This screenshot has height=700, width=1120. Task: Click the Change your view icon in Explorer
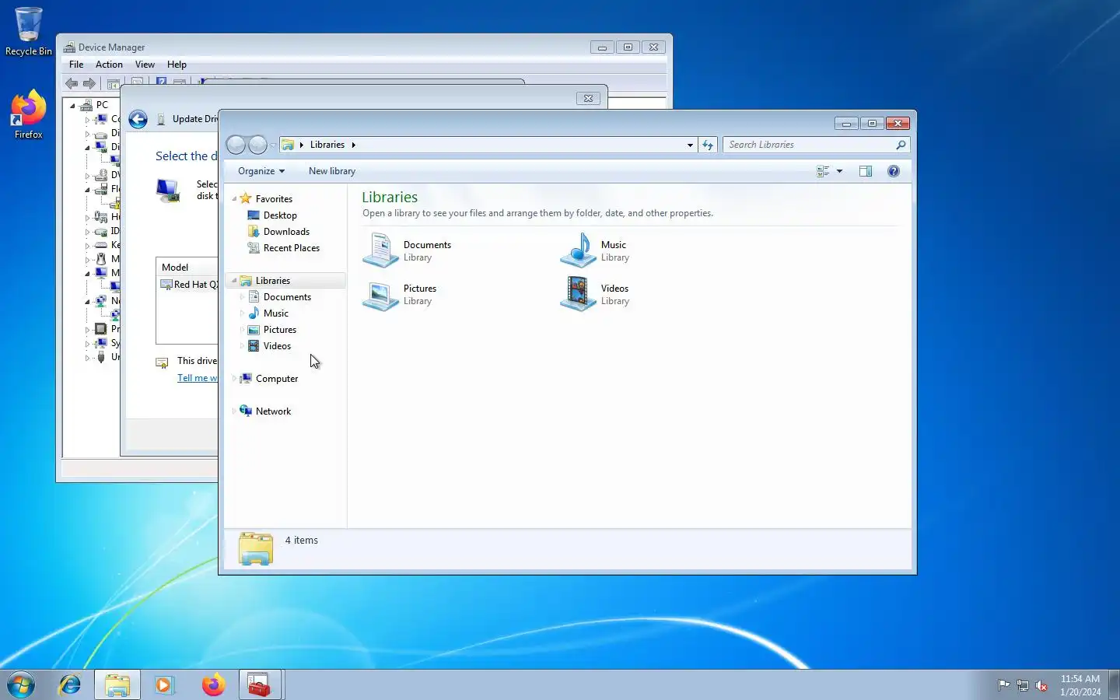[823, 171]
